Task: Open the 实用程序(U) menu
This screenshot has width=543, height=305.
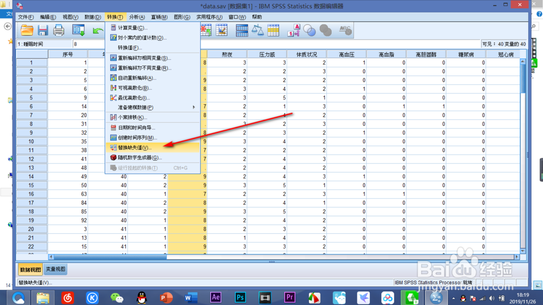Action: coord(209,17)
